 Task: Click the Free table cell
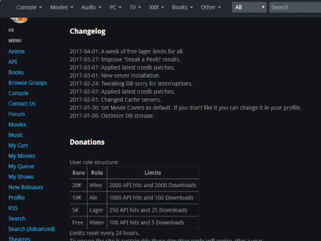pyautogui.click(x=79, y=222)
